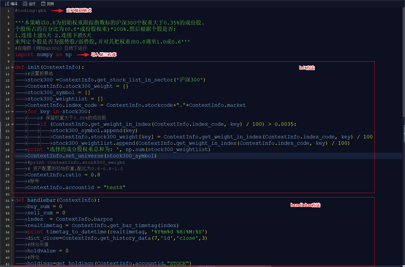Collapse the def init function fold arrow

coord(13,67)
